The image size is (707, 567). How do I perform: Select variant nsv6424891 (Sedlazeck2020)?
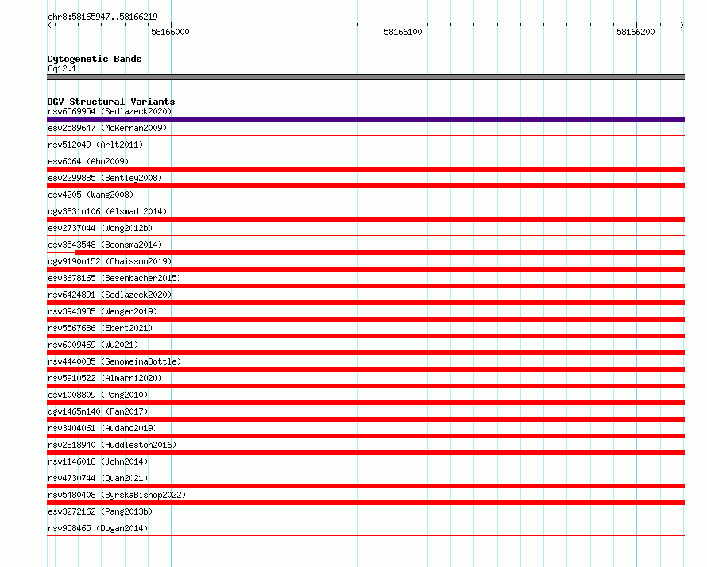coord(110,295)
